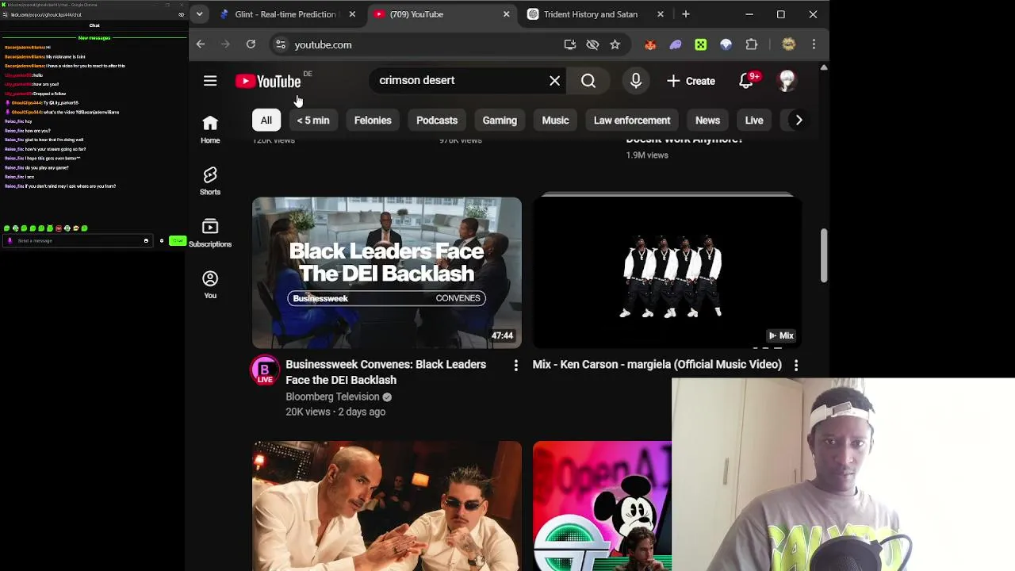Close the (709) YouTube tab
This screenshot has height=571, width=1015.
(x=507, y=14)
